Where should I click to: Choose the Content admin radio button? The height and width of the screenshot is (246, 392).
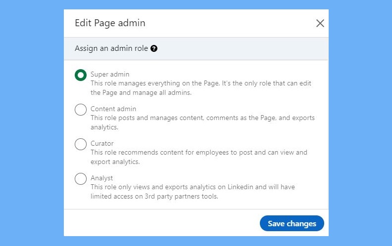pyautogui.click(x=81, y=110)
